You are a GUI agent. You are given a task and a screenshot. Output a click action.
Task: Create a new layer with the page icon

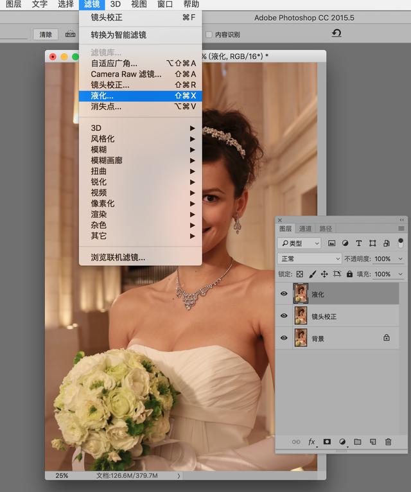[372, 442]
